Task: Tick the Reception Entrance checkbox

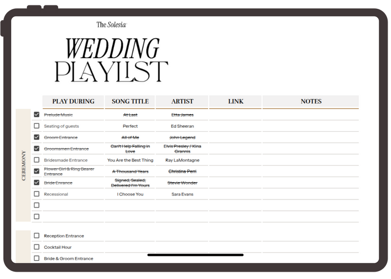Action: coord(37,236)
